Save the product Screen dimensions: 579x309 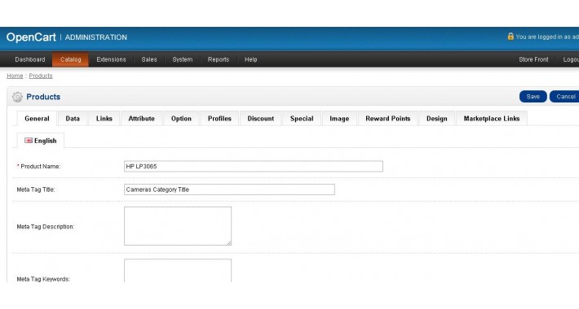(533, 97)
